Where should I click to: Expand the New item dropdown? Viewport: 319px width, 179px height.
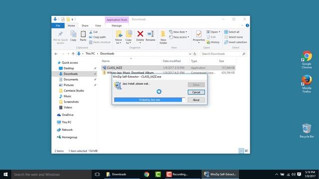pos(178,32)
